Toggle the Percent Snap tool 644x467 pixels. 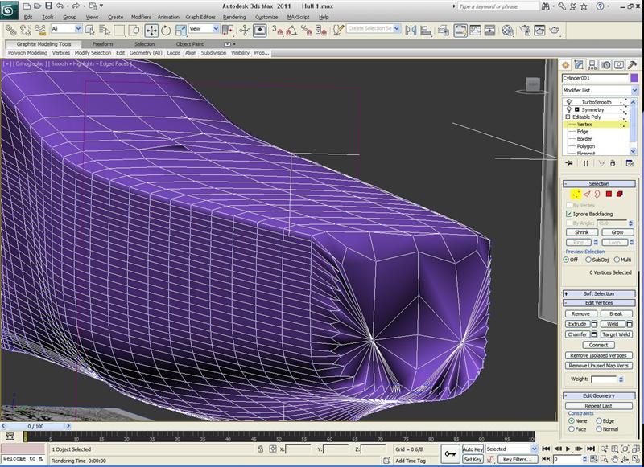(307, 30)
